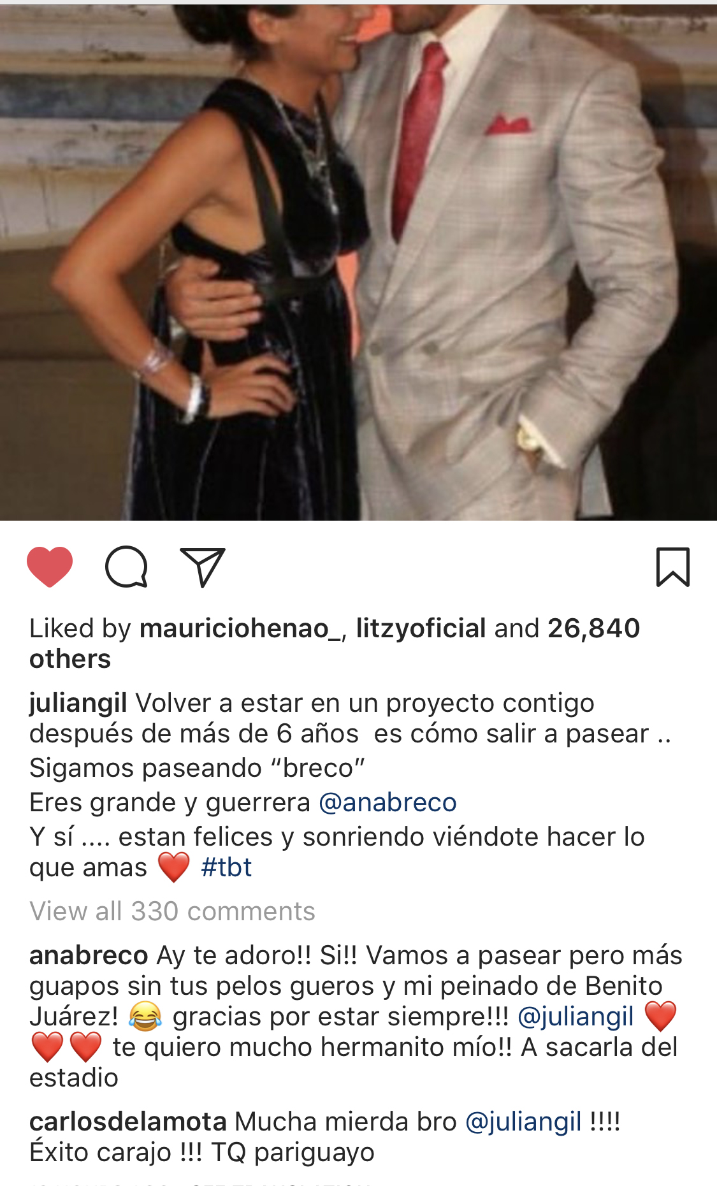Open the comment speech bubble icon
Screen dimensions: 717x1186
[x=127, y=567]
